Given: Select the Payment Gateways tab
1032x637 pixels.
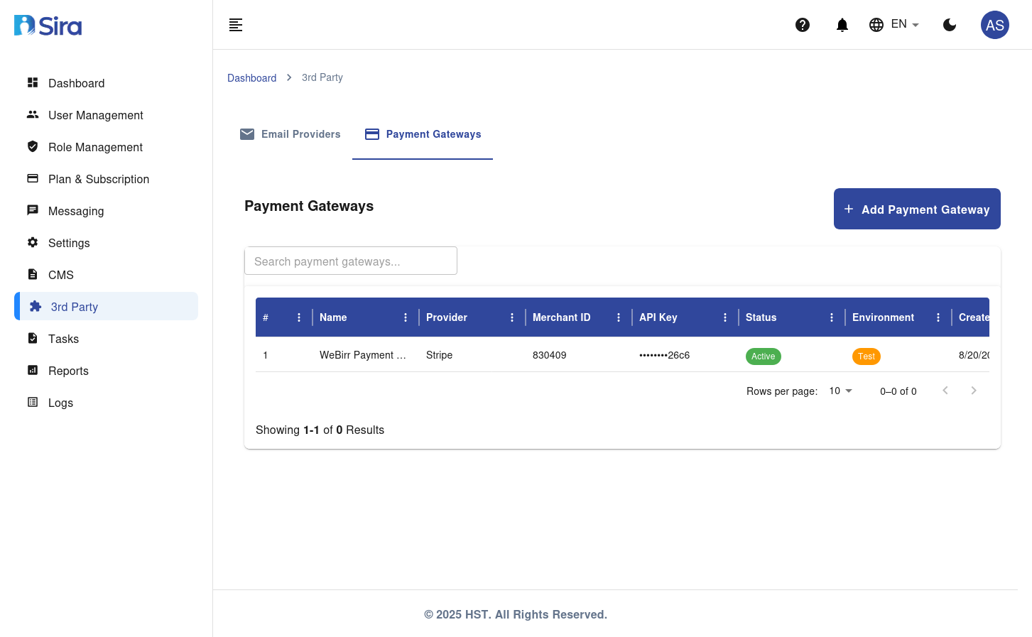Looking at the screenshot, I should coord(423,134).
